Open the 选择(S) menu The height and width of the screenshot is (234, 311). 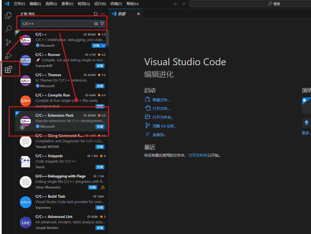pyautogui.click(x=51, y=4)
